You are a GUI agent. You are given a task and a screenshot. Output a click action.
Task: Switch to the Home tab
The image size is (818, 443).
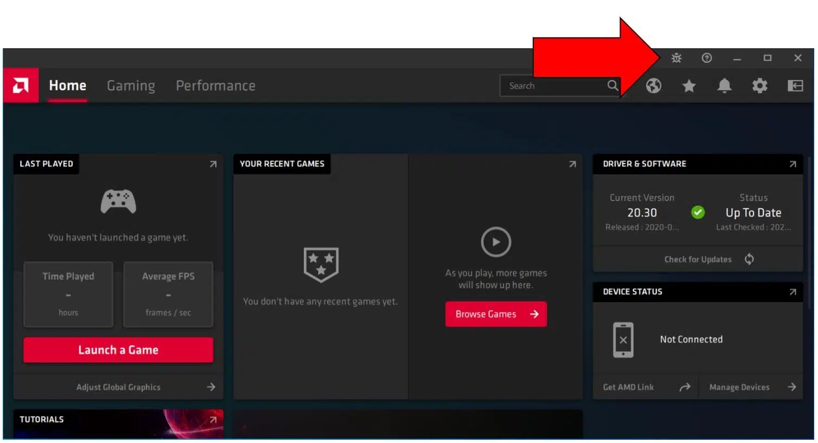68,86
